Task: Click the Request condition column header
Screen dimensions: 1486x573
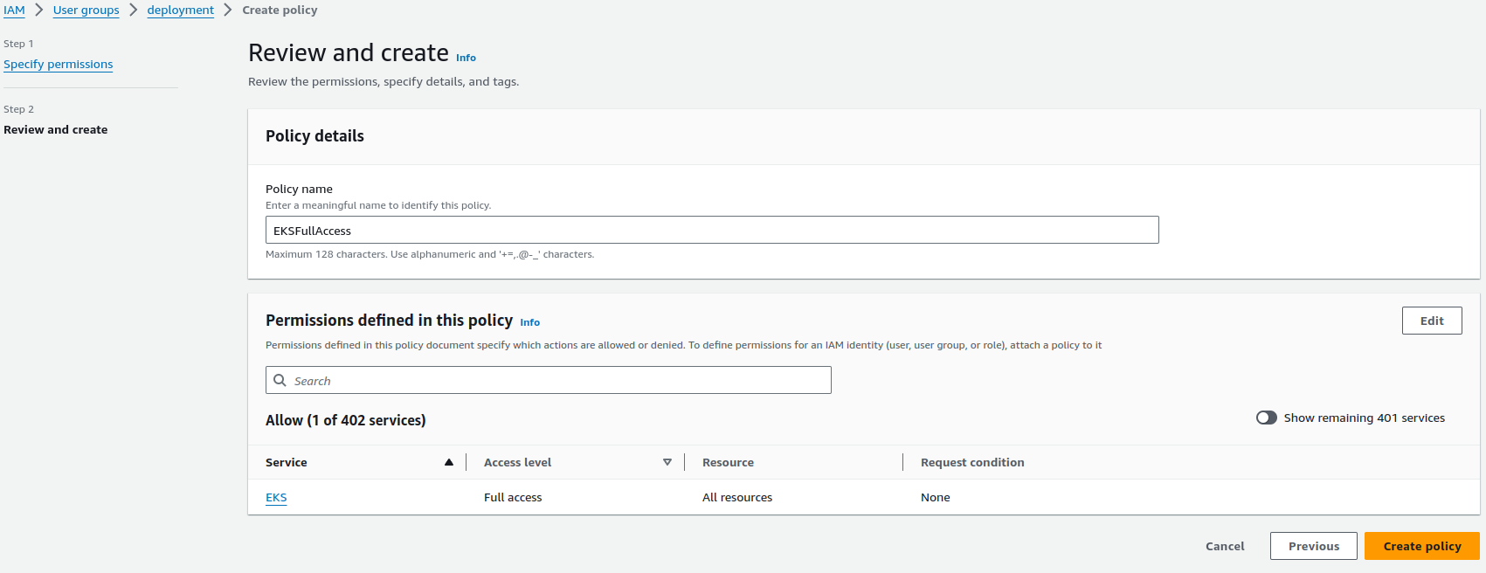Action: coord(972,462)
